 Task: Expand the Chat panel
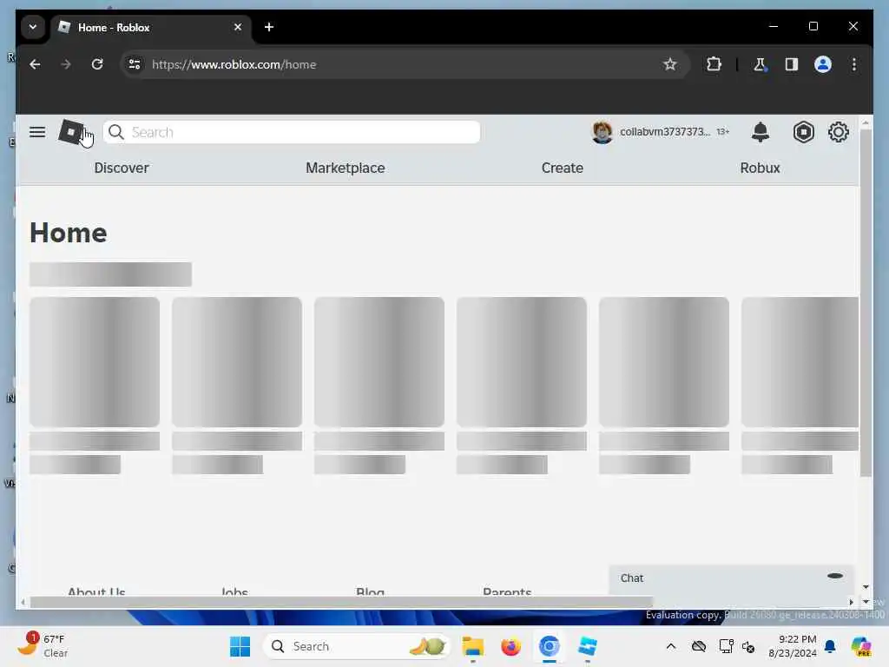731,578
